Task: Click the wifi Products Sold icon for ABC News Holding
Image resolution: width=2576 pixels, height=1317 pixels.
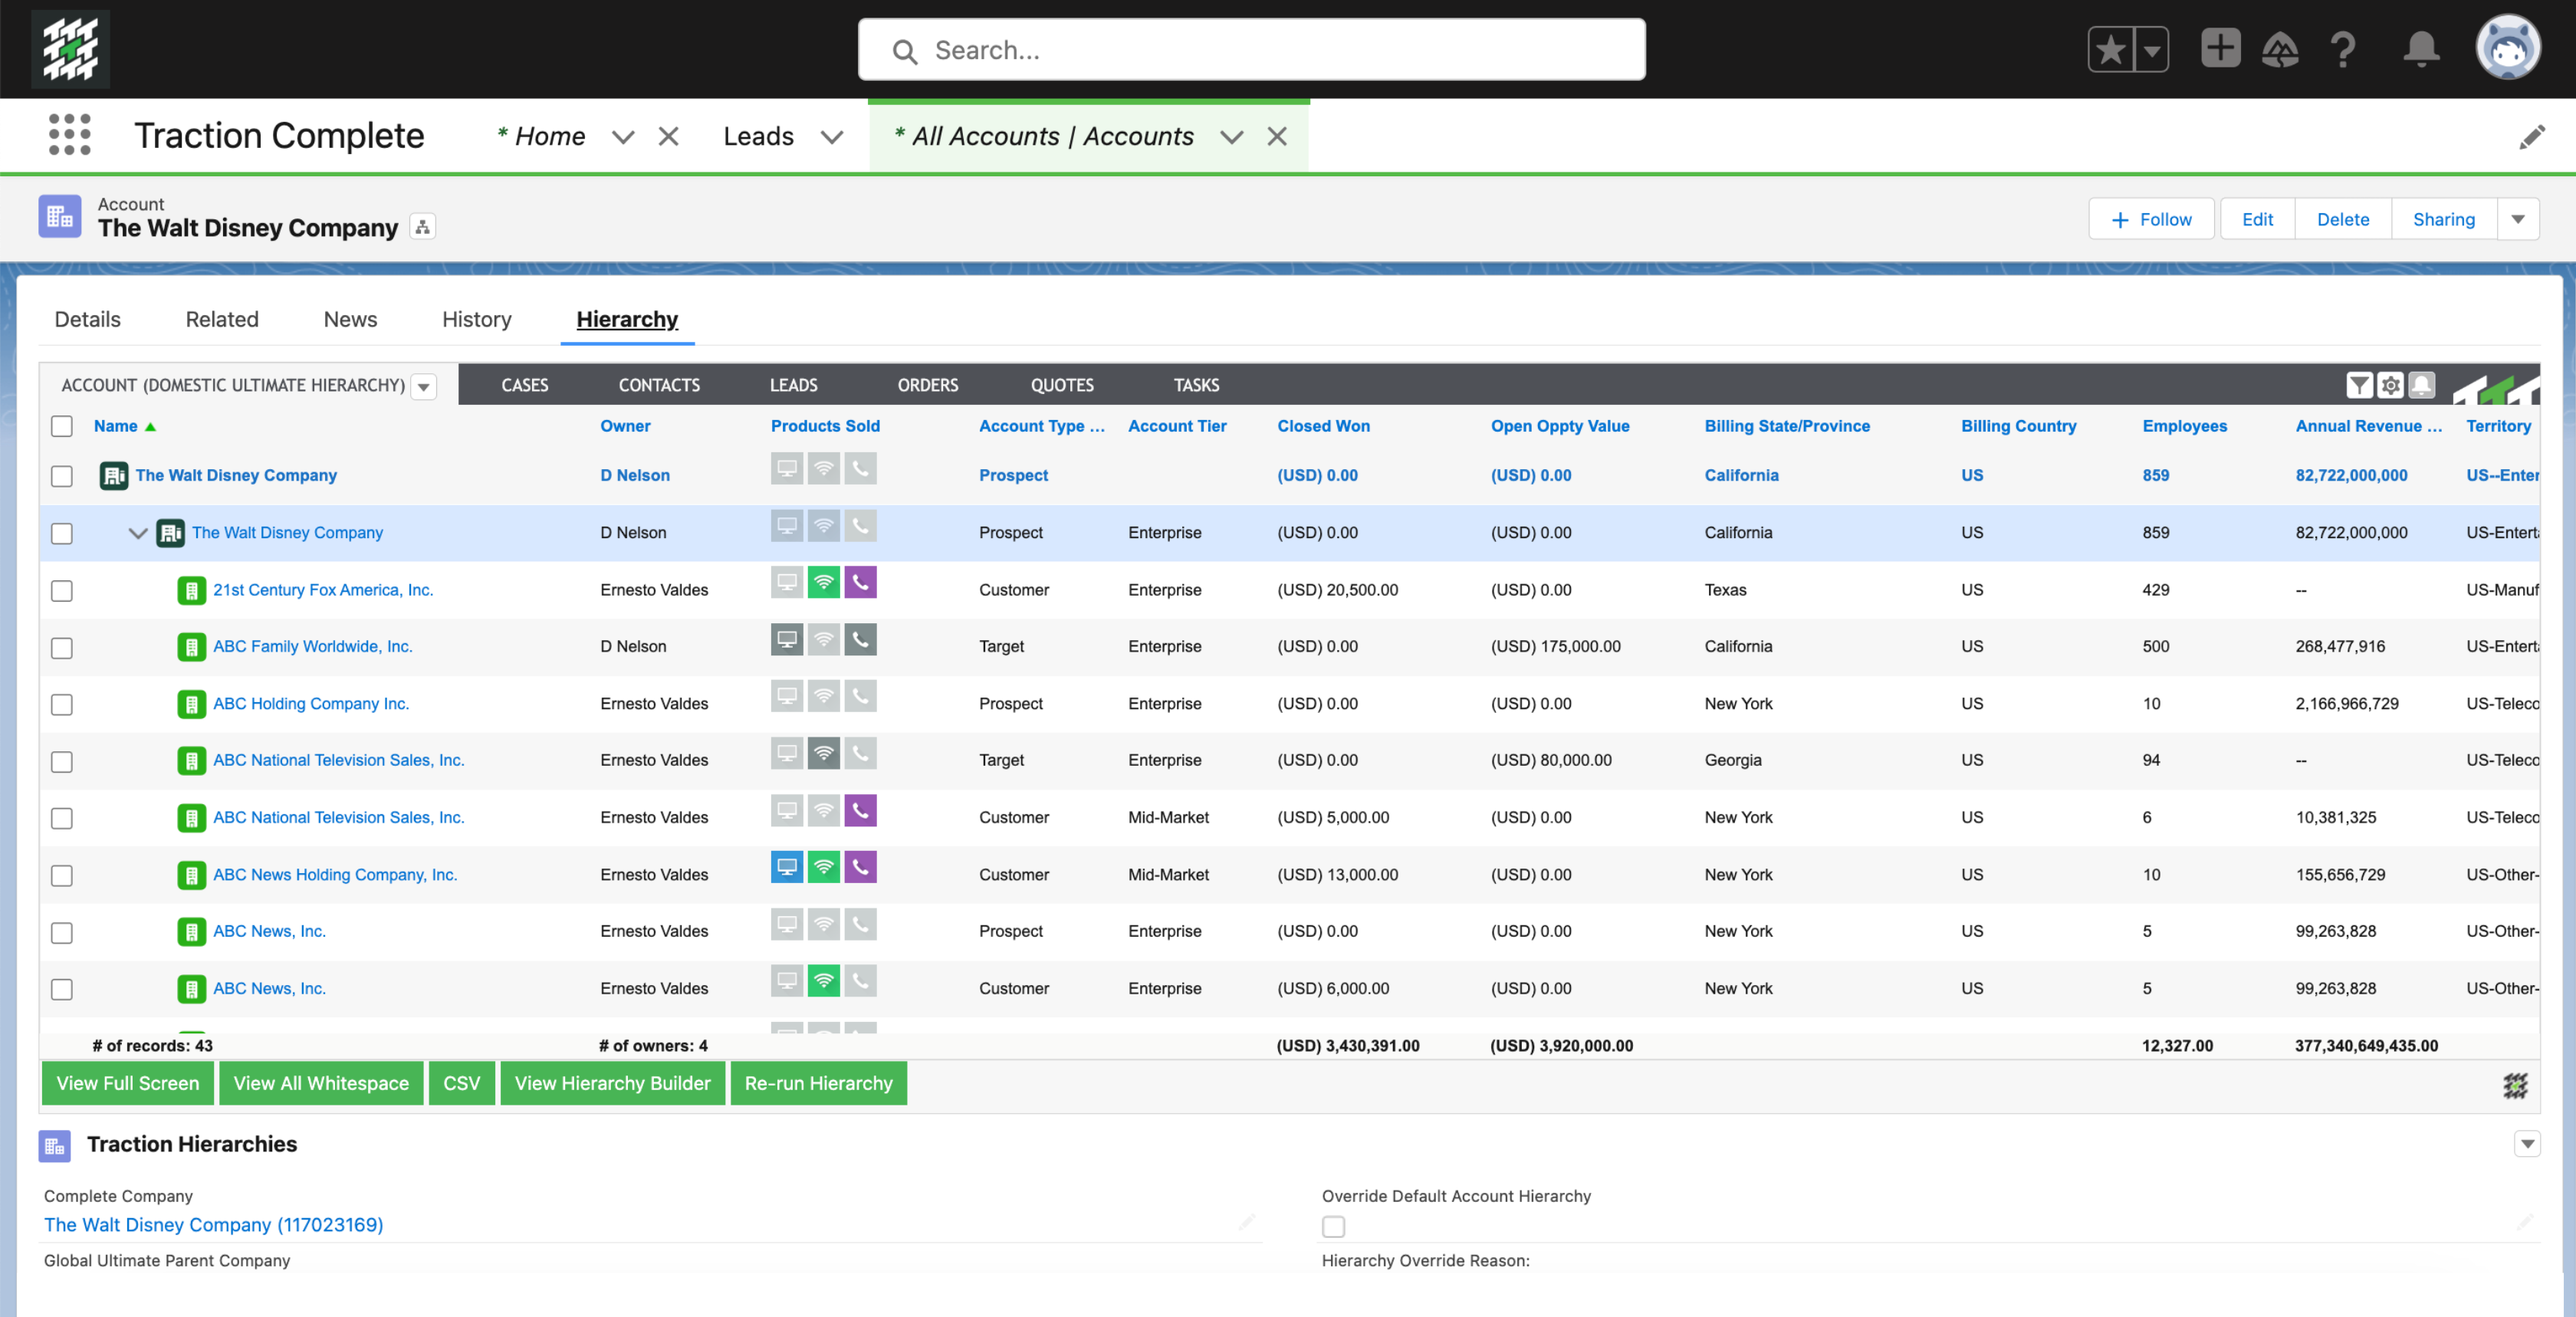Action: pos(824,867)
